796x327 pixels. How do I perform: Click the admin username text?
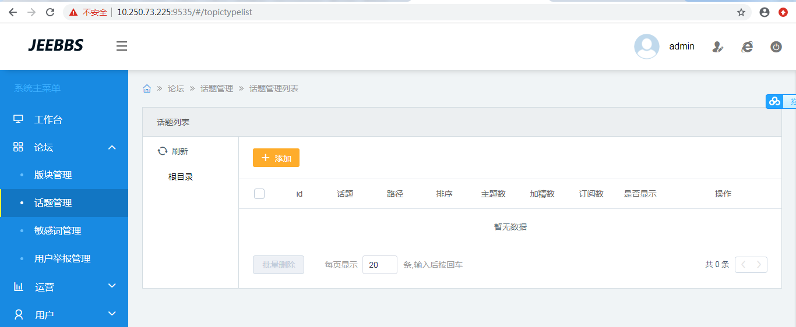682,47
